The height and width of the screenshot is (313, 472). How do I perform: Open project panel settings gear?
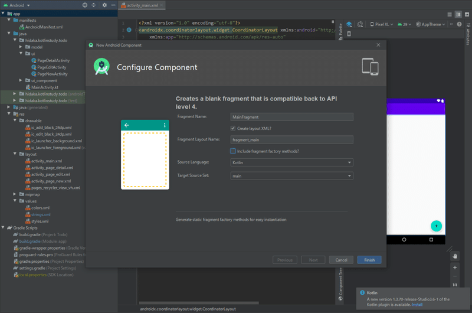(x=104, y=5)
